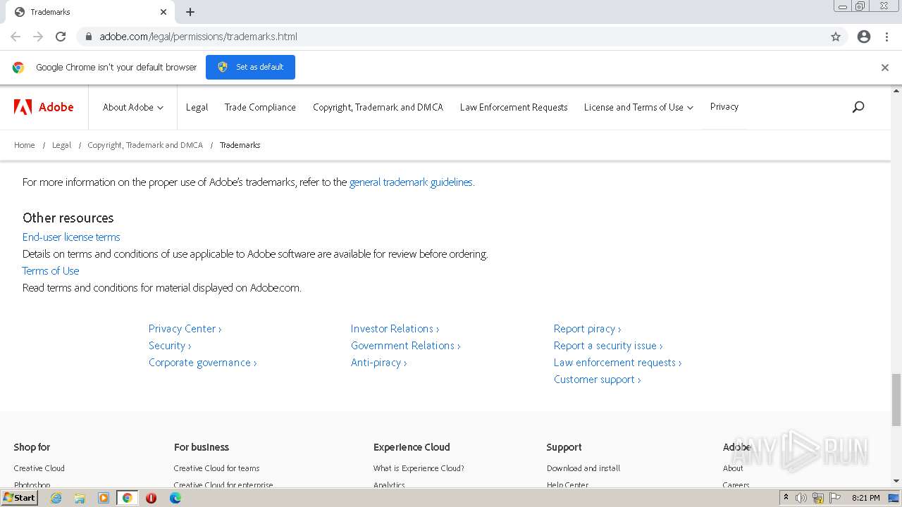Visit the Security link

(x=170, y=346)
